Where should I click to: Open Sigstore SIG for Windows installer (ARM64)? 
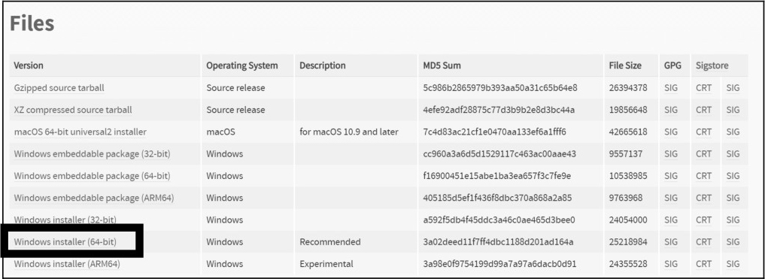(733, 264)
